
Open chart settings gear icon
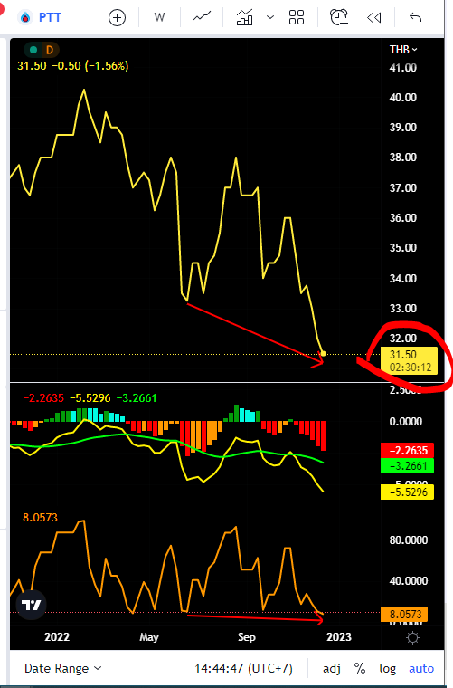tap(412, 637)
